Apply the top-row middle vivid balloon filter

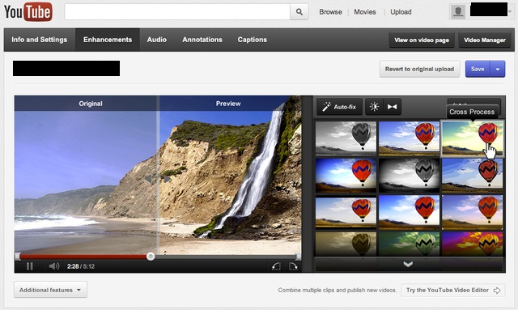point(409,138)
